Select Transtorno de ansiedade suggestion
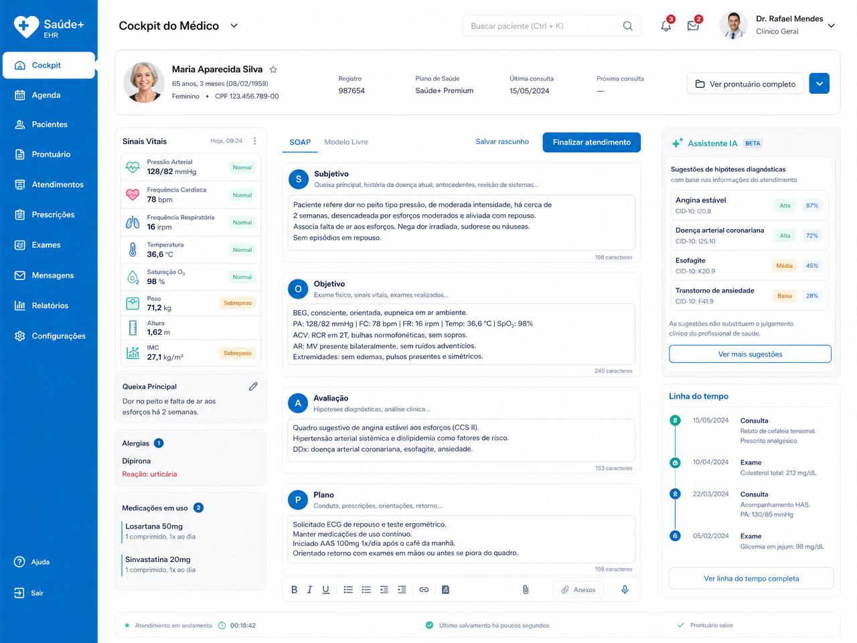 pos(750,295)
